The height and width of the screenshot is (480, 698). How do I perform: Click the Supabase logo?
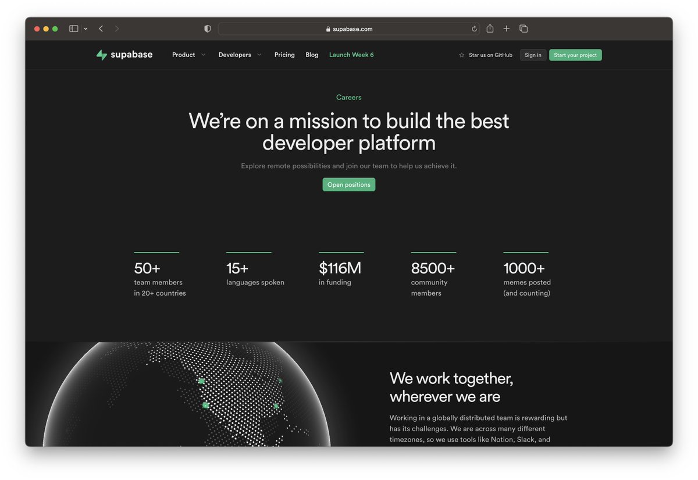(x=124, y=55)
